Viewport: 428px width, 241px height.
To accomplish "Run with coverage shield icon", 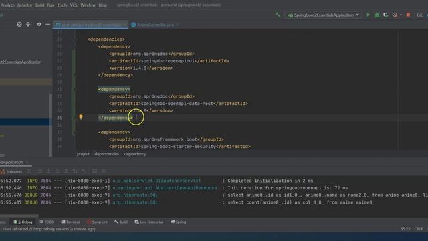I will point(385,15).
